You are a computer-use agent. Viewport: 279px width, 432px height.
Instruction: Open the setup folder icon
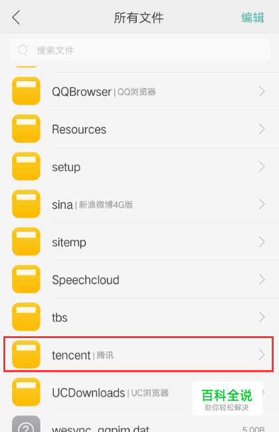(x=26, y=166)
